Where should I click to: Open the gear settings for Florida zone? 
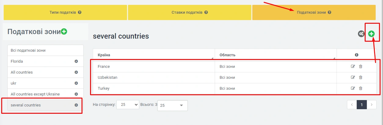point(76,61)
